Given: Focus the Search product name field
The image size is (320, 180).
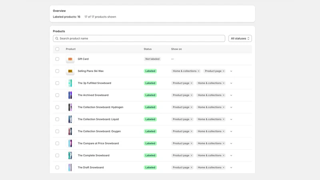Looking at the screenshot, I should (x=139, y=38).
